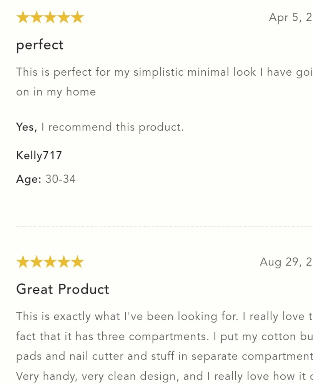The height and width of the screenshot is (384, 313).
Task: Click the 'Age: 30-34' label
Action: pos(46,179)
